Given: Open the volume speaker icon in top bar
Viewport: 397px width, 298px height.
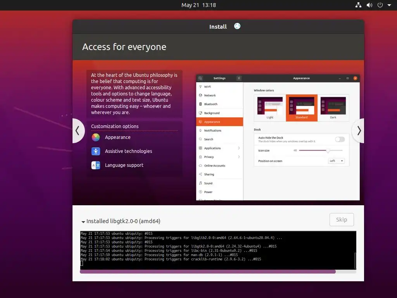Looking at the screenshot, I should (369, 5).
